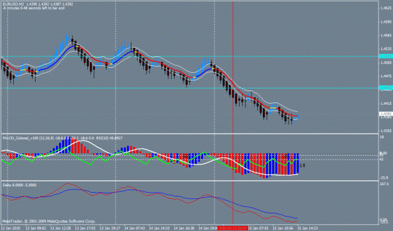Click the 13 Jan 12:28 time axis label

60,228
